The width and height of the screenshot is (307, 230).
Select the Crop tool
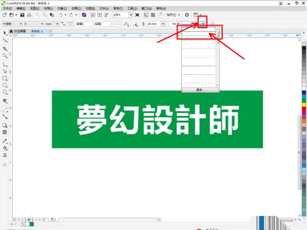pos(5,48)
